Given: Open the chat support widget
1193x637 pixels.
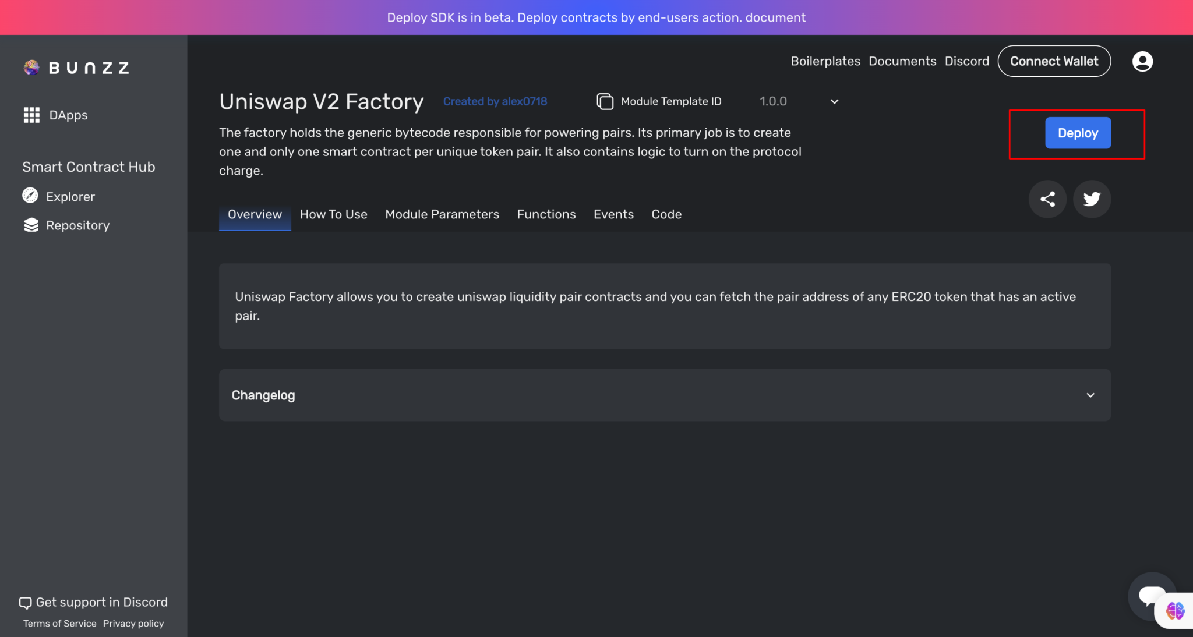Looking at the screenshot, I should coord(1152,596).
